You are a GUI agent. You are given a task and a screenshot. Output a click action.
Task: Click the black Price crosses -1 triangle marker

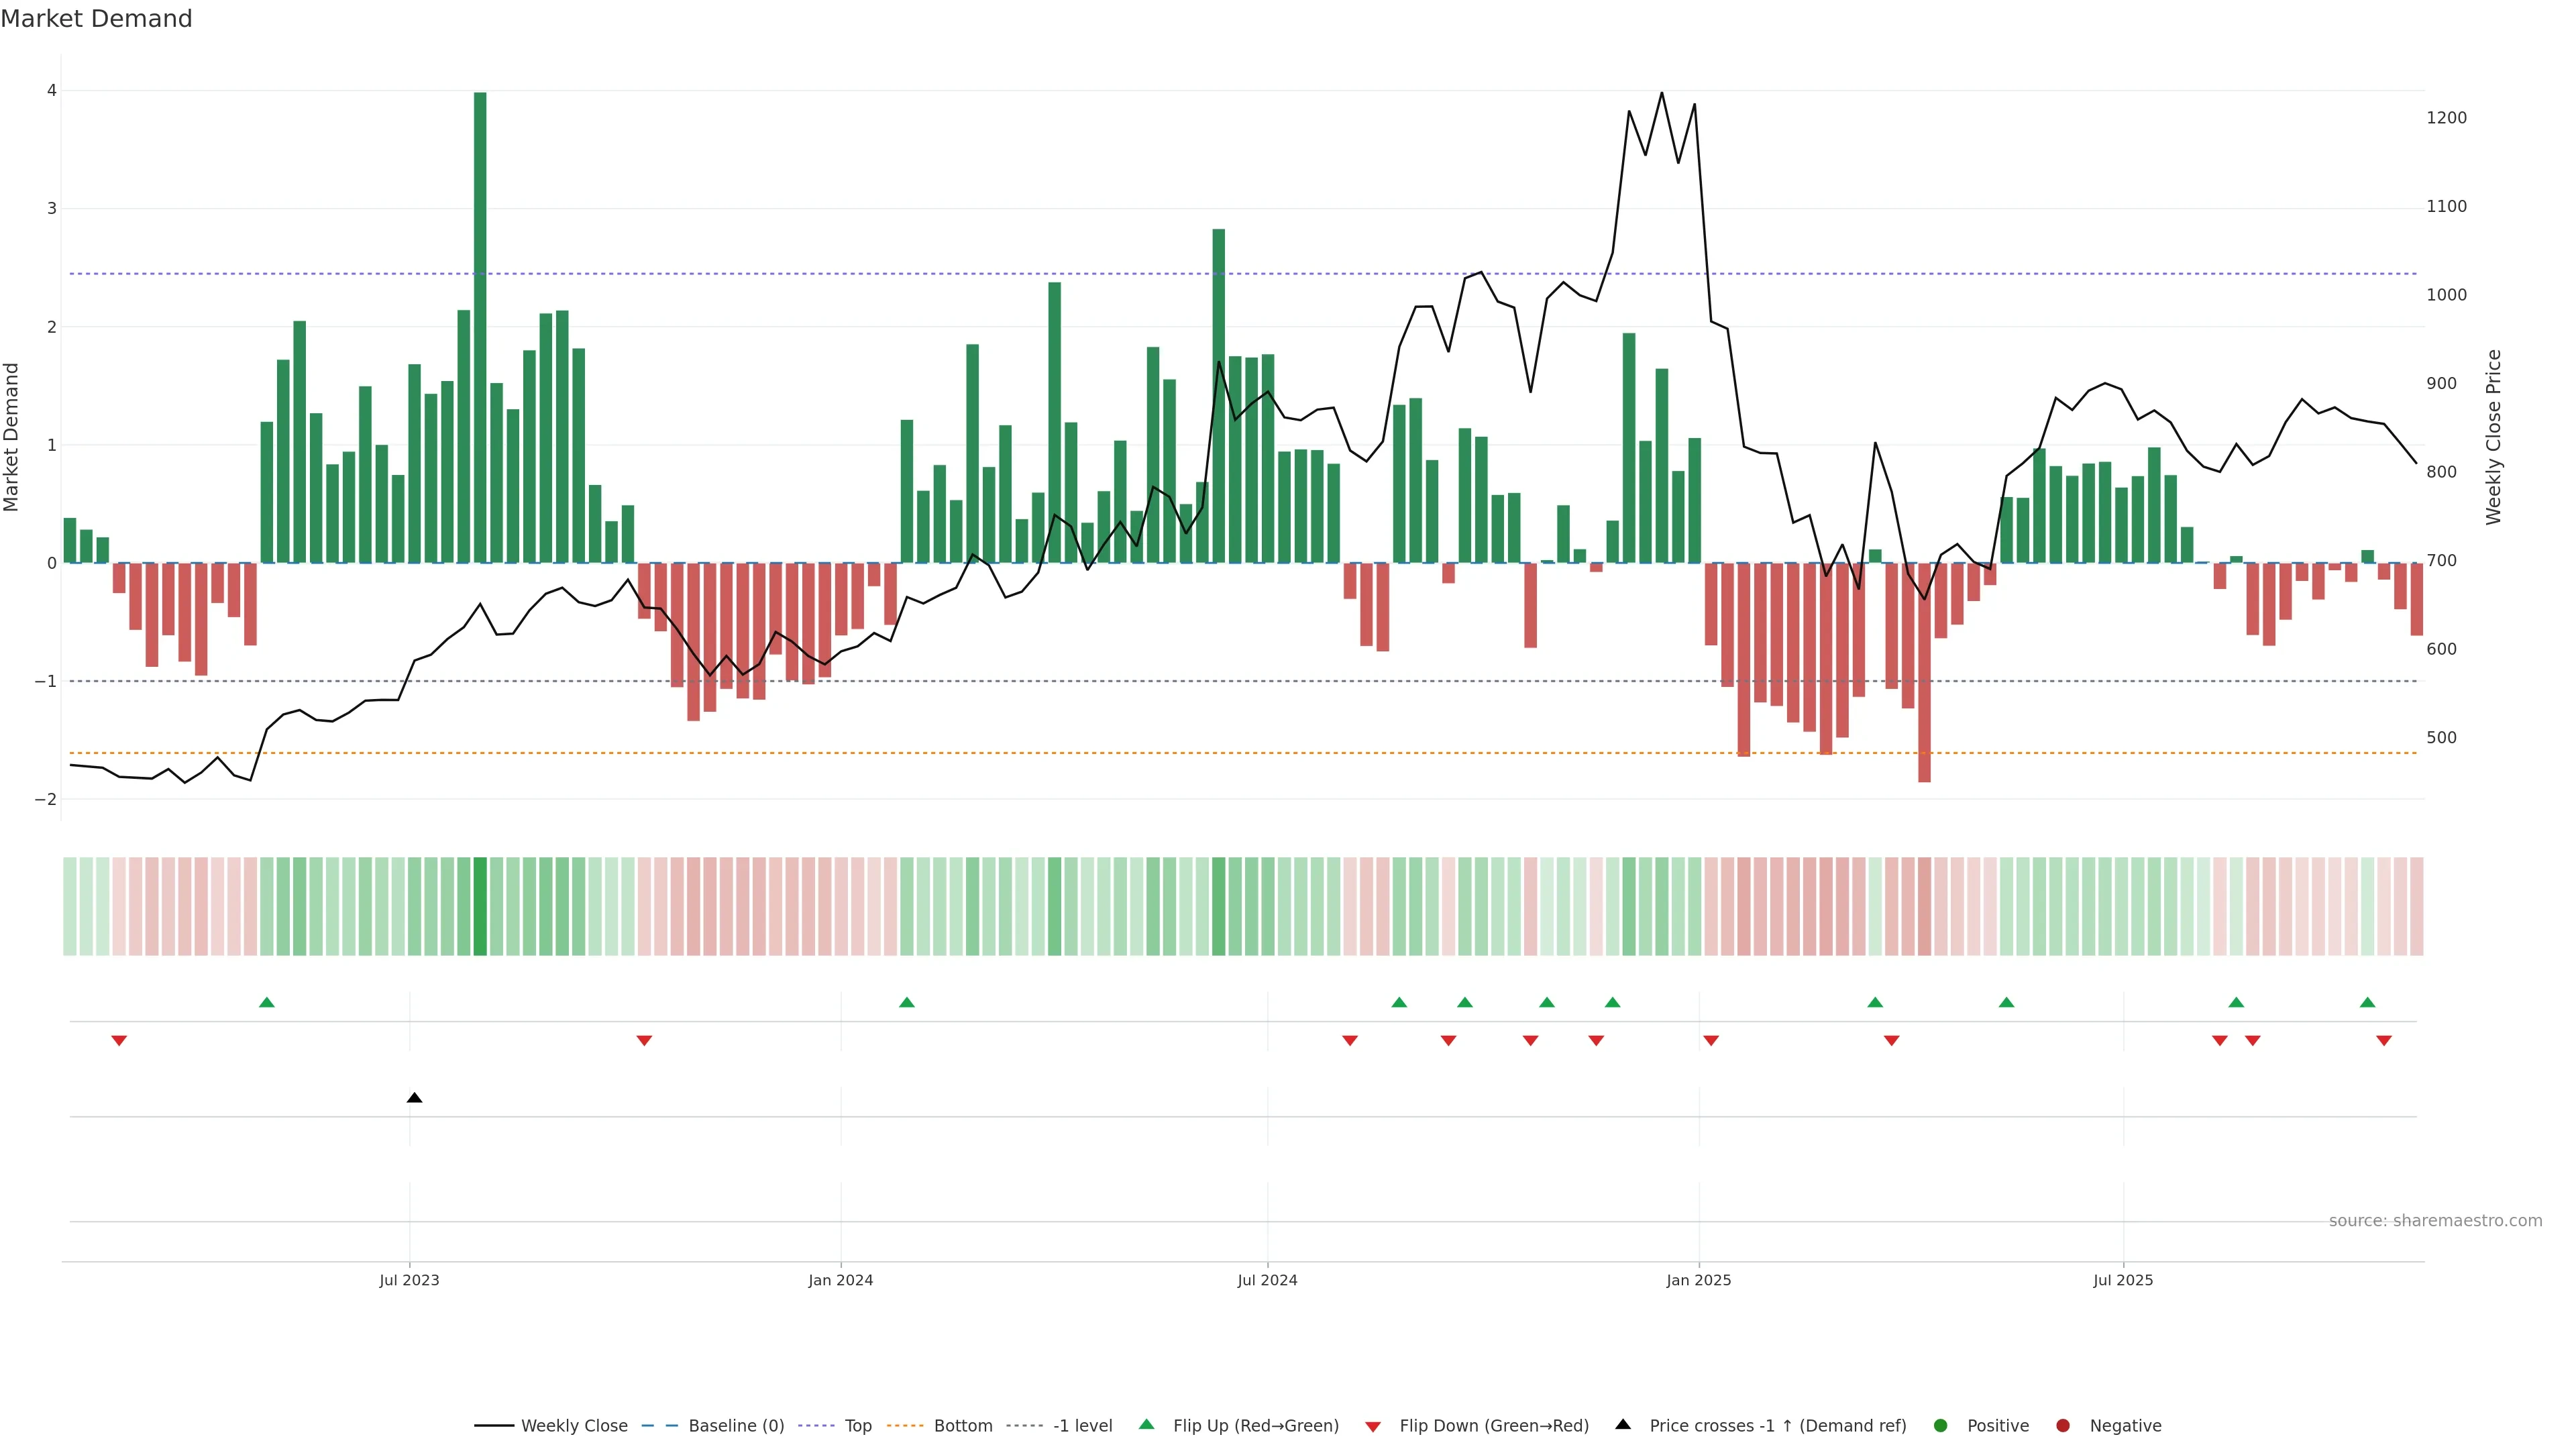pos(414,1098)
